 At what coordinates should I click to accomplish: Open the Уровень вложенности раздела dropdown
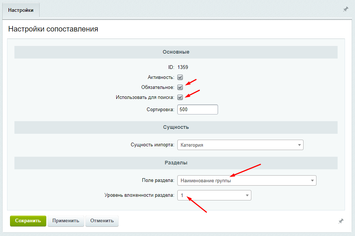214,195
